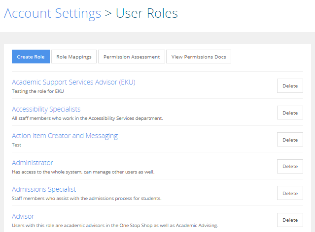This screenshot has width=315, height=232.
Task: Click the Create Role button
Action: coord(31,57)
